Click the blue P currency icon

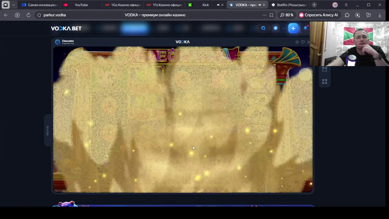(276, 28)
